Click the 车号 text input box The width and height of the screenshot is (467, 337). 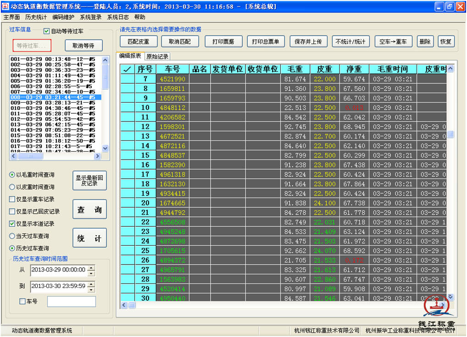point(72,301)
